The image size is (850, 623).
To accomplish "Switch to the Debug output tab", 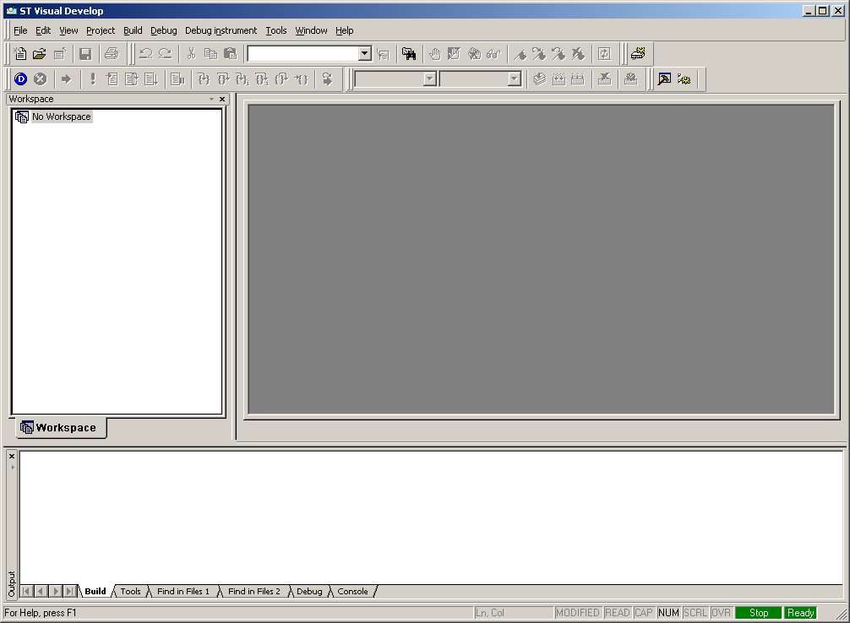I will click(x=309, y=591).
